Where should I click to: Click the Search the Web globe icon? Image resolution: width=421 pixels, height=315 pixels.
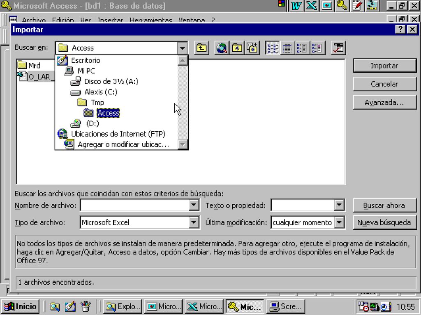(x=222, y=48)
